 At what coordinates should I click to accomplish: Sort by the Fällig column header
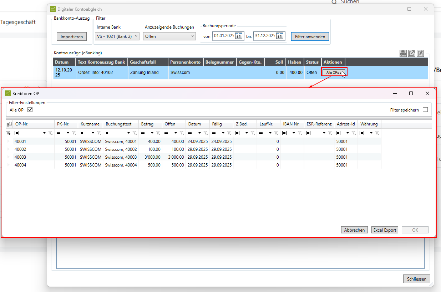click(x=221, y=124)
